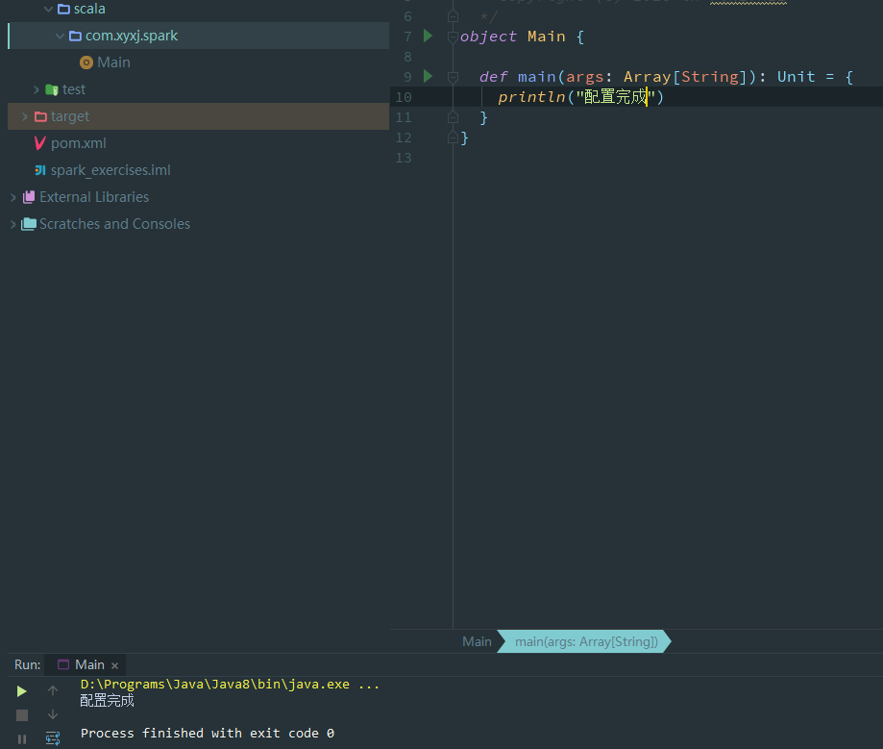The image size is (883, 749).
Task: Click main(args: Array[String]) breadcrumb
Action: 586,641
